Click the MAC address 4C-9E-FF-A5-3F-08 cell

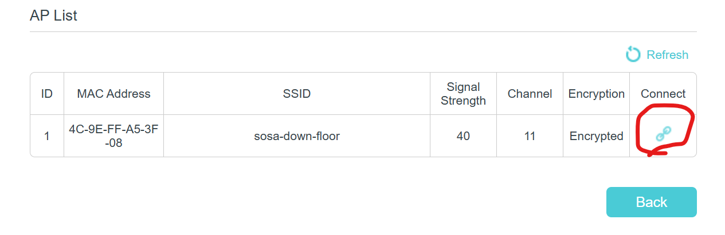(x=113, y=136)
